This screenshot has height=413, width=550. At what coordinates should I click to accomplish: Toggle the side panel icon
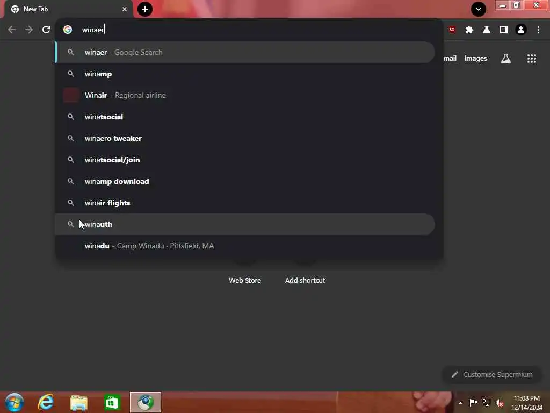coord(504,30)
